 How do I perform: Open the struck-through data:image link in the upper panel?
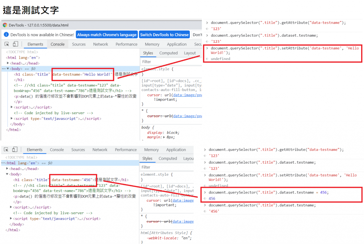(x=188, y=116)
